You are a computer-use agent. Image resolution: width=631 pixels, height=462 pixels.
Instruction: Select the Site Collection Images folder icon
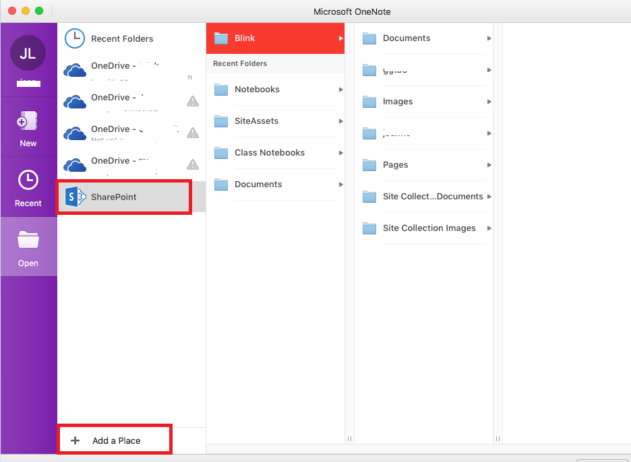[369, 228]
